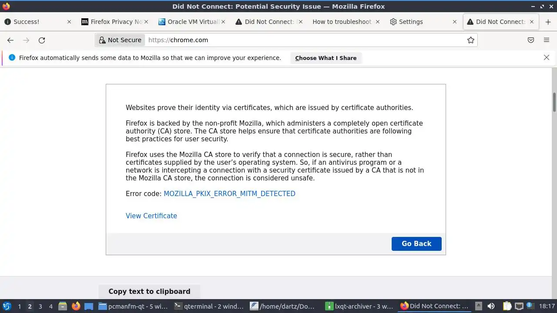Close the Success! tab
This screenshot has height=313, width=557.
point(69,22)
